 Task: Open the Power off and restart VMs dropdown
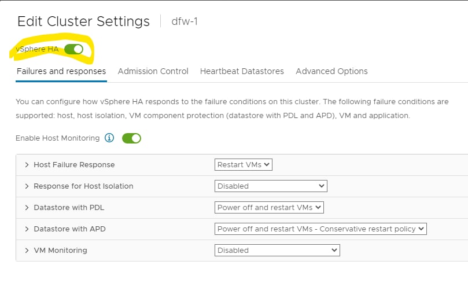coord(269,208)
